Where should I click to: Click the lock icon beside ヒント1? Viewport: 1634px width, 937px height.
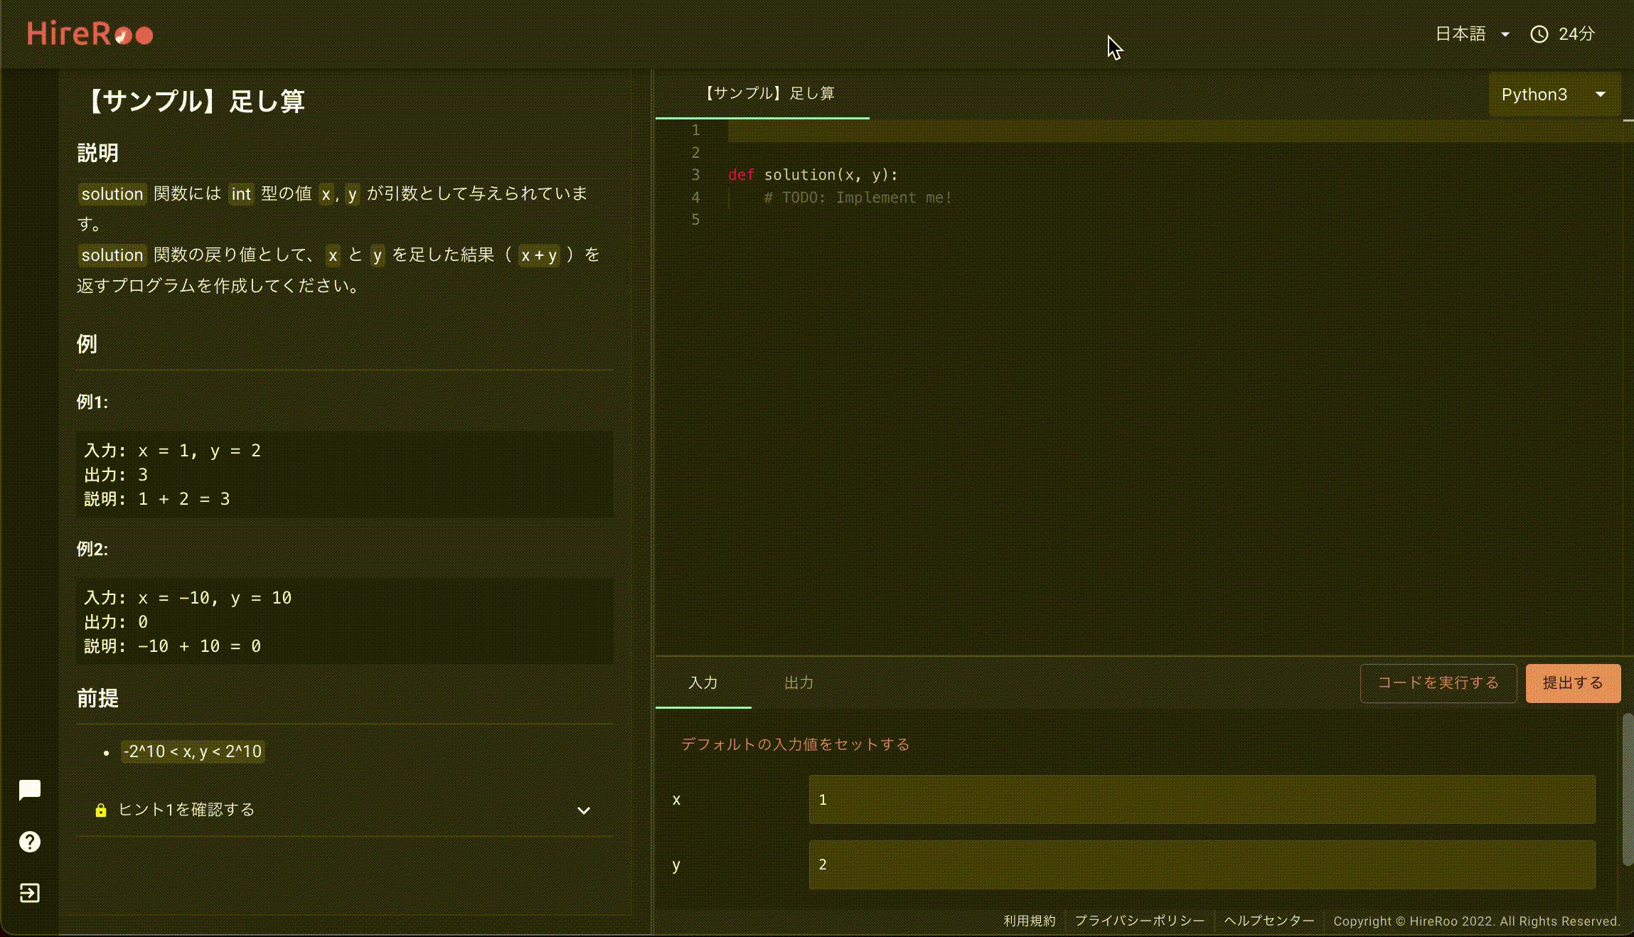[100, 810]
